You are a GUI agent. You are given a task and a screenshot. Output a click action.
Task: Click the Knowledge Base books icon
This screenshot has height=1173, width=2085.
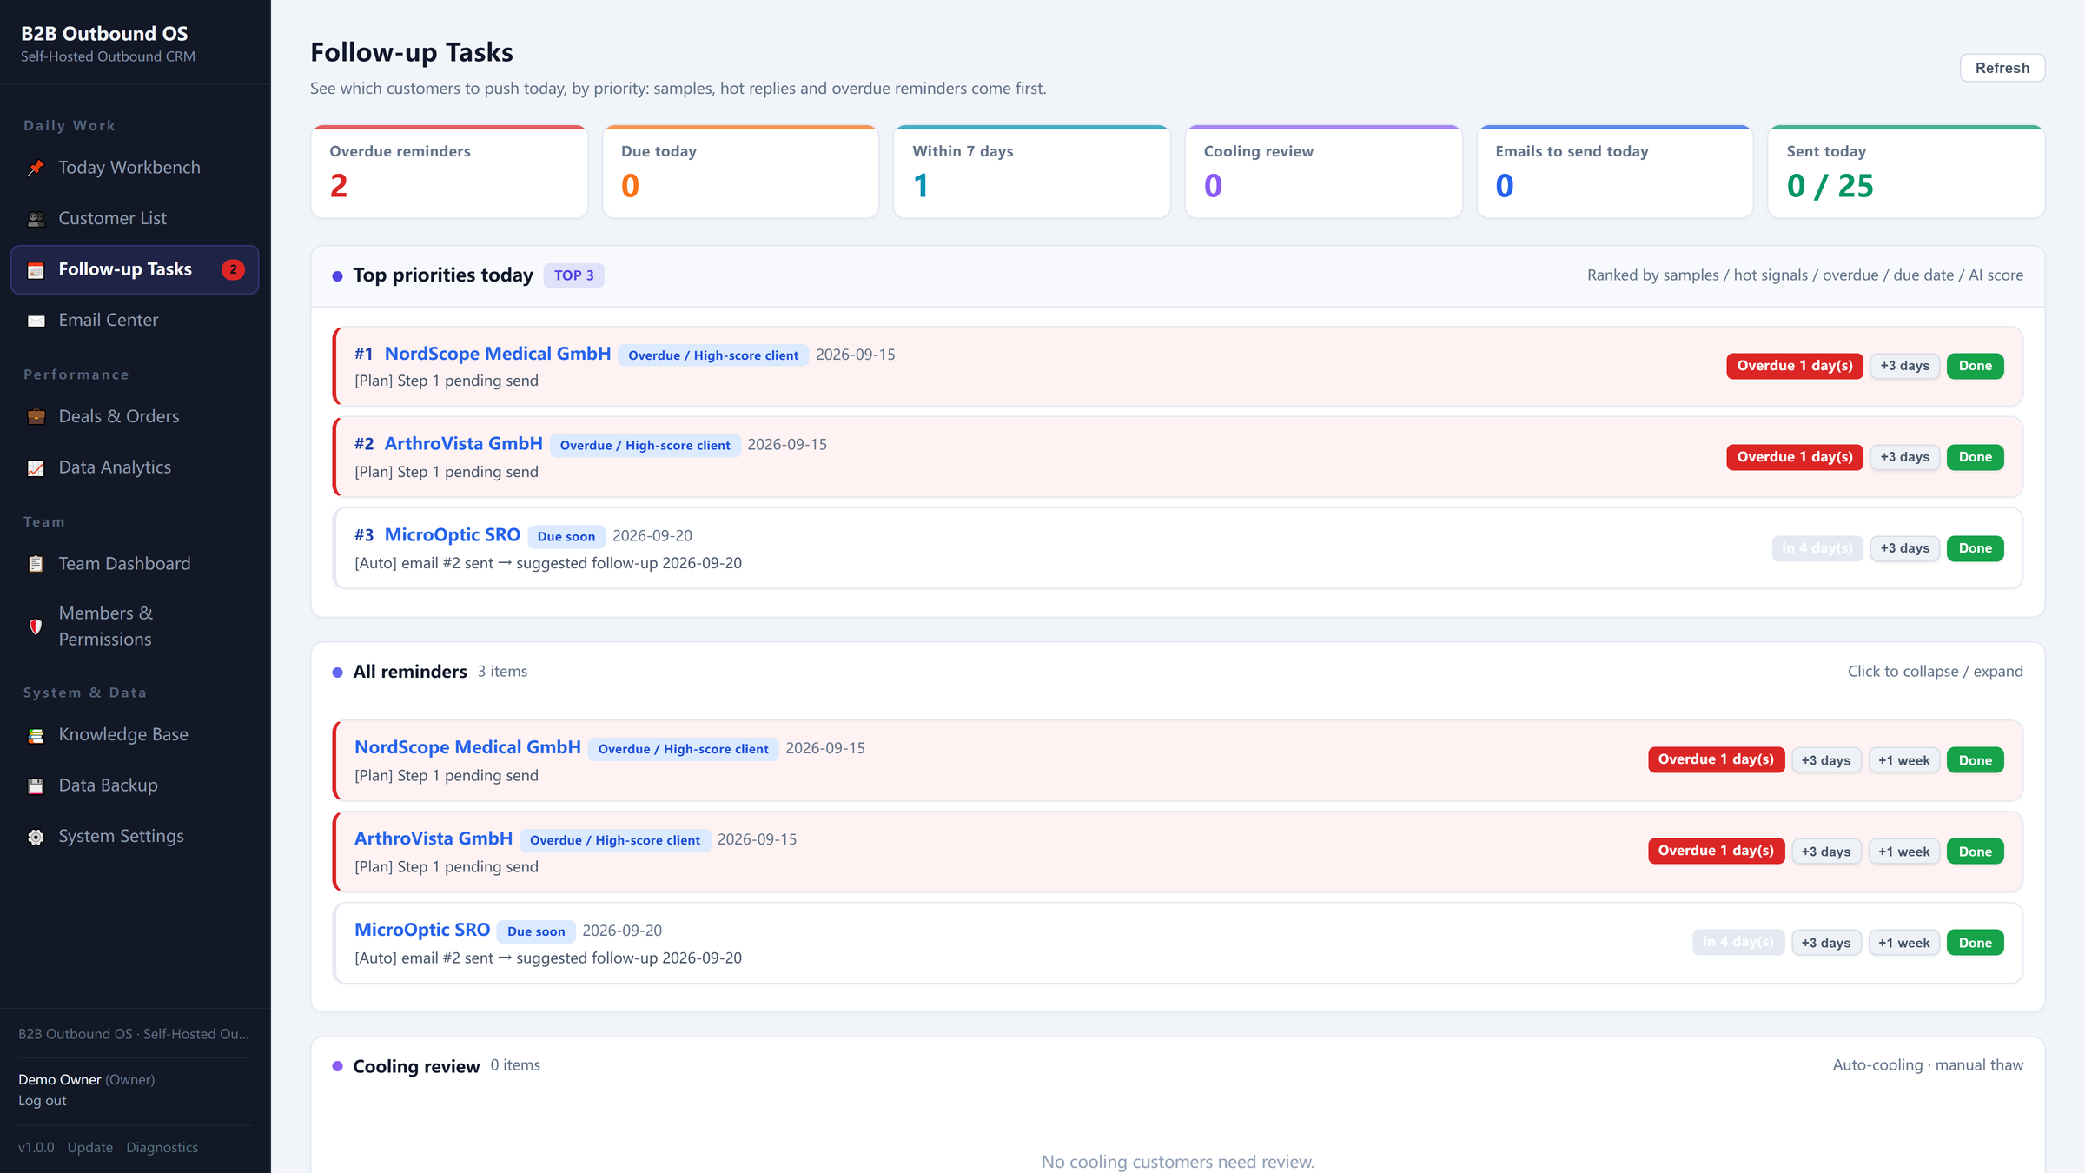tap(36, 735)
